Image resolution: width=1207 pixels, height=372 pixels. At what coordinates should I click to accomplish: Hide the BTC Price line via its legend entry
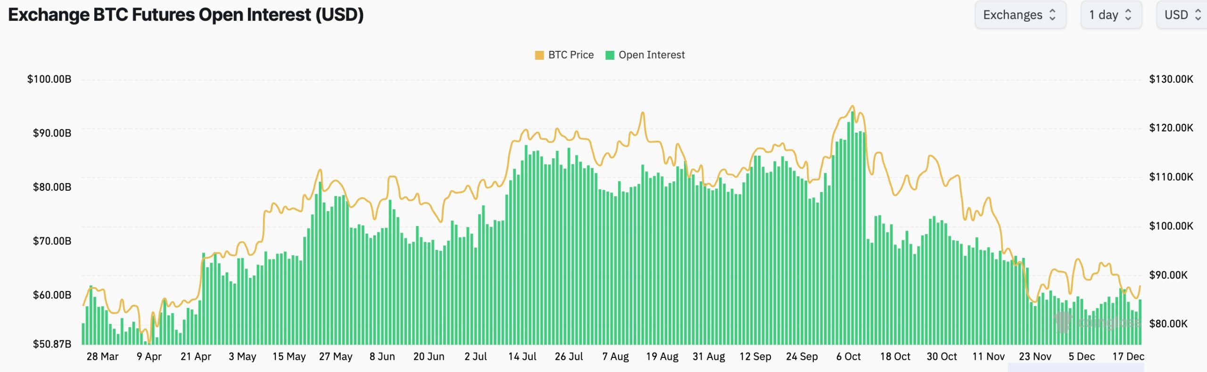[570, 55]
